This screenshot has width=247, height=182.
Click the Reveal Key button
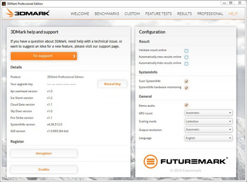112,84
